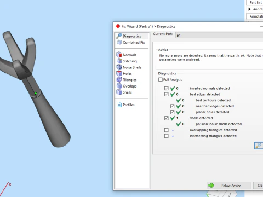This screenshot has height=197, width=263.
Task: Select the Normals label in the sidebar
Action: 129,55
